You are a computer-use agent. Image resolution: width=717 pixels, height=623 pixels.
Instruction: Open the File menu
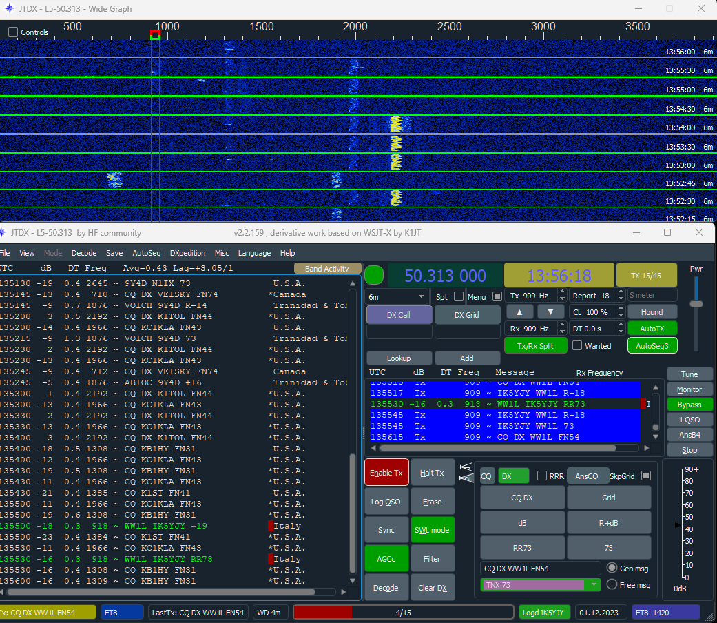5,253
